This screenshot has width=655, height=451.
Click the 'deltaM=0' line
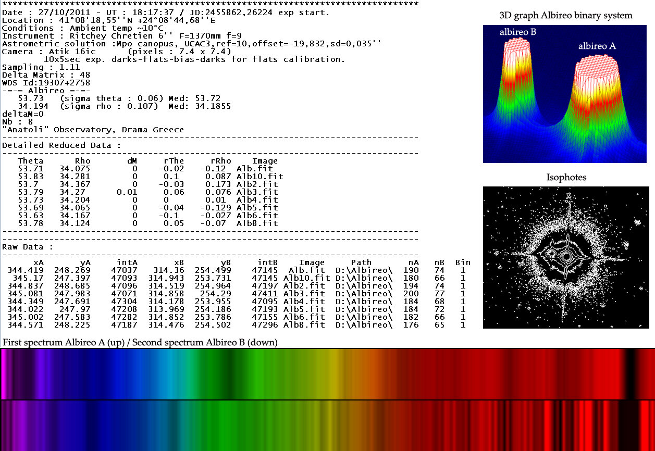point(23,114)
